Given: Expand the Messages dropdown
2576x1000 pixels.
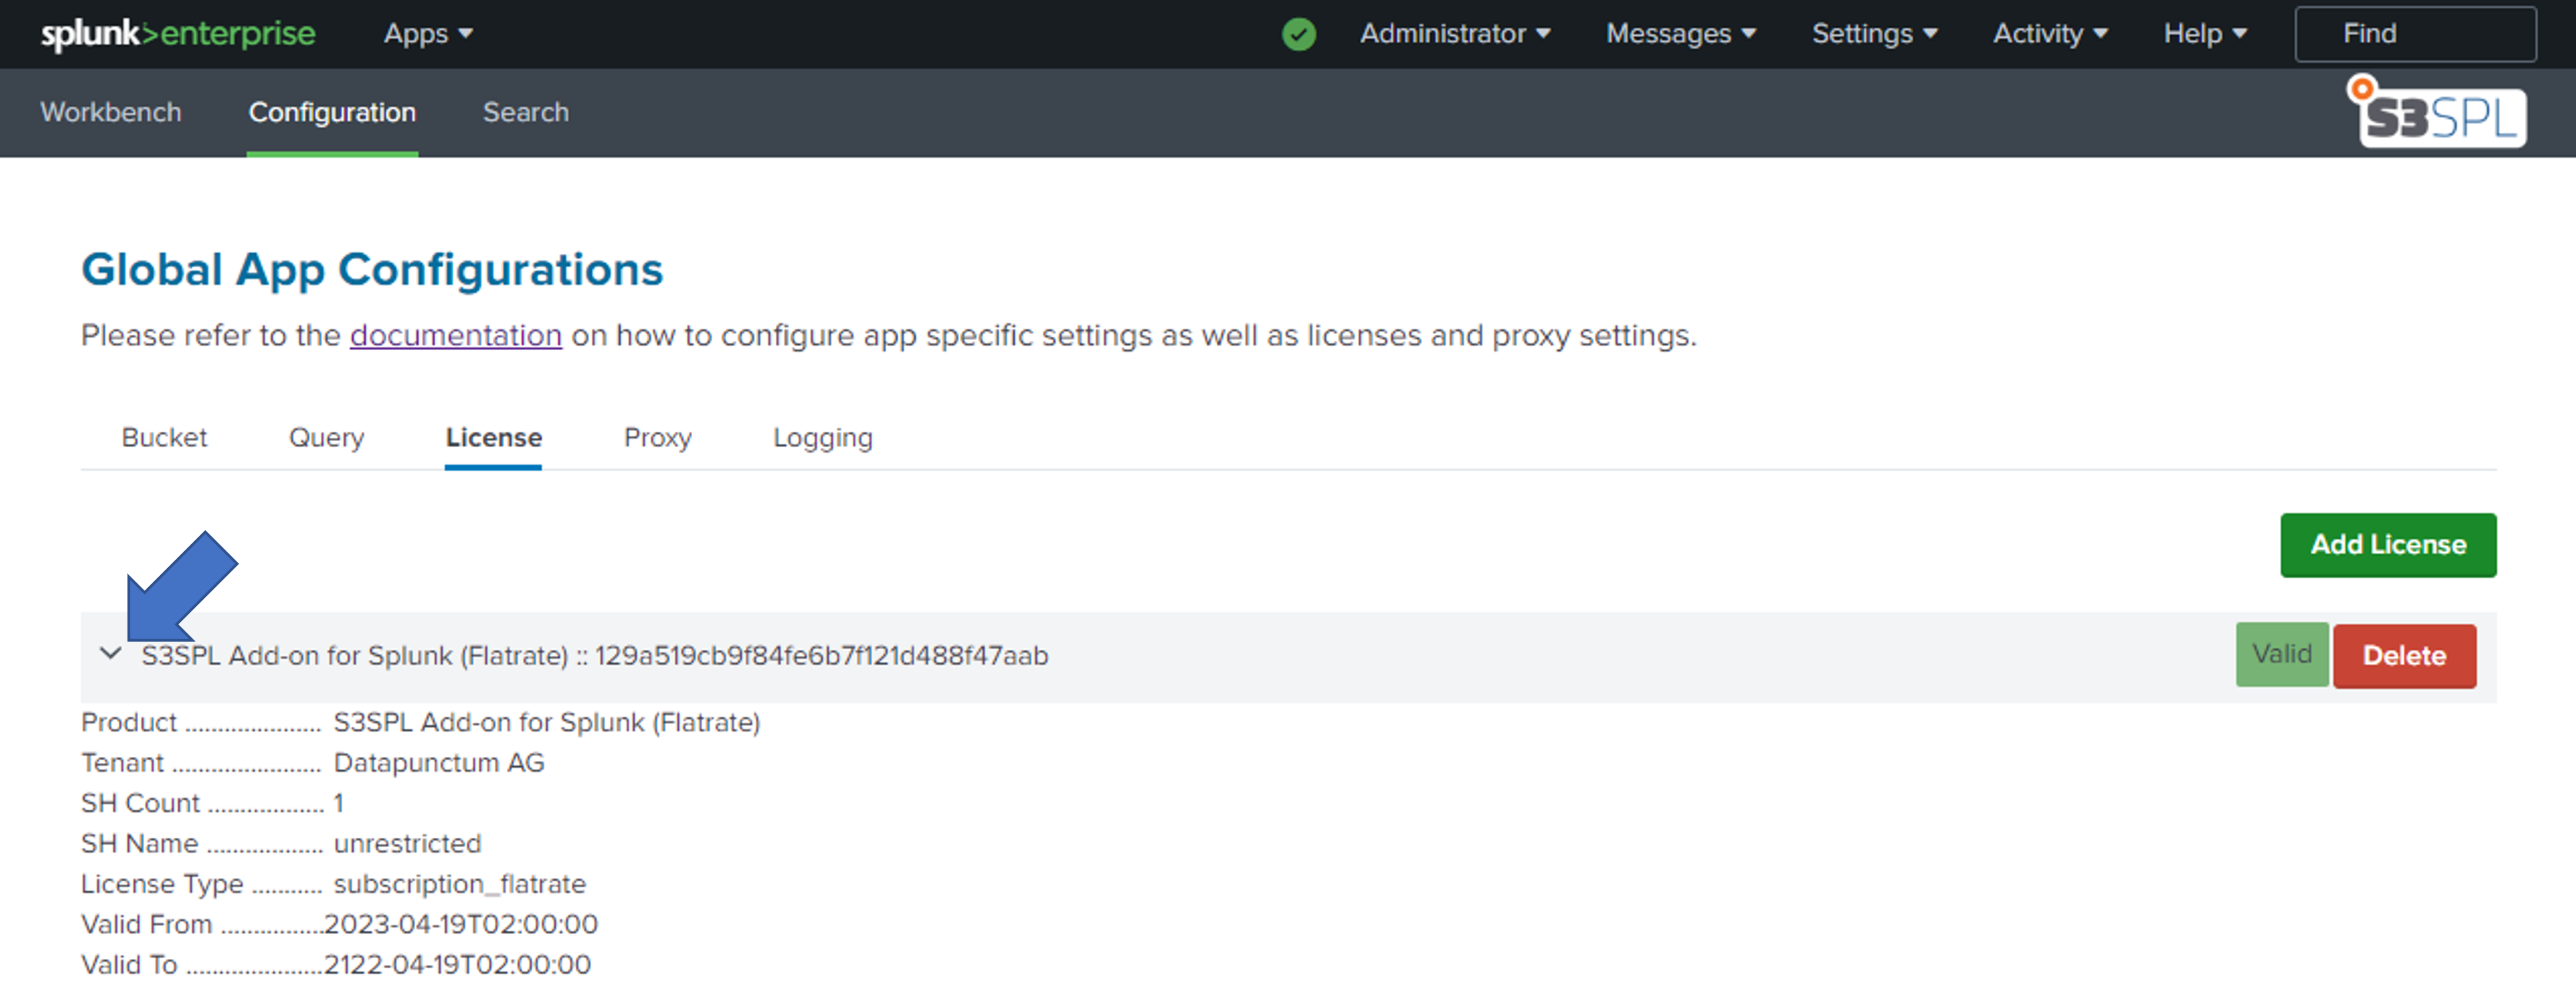Looking at the screenshot, I should coord(1680,34).
